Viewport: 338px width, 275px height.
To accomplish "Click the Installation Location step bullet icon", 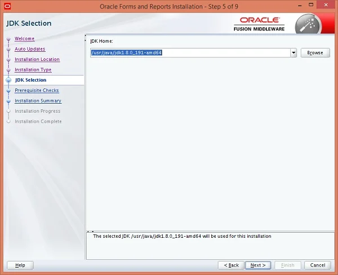I will (8, 60).
